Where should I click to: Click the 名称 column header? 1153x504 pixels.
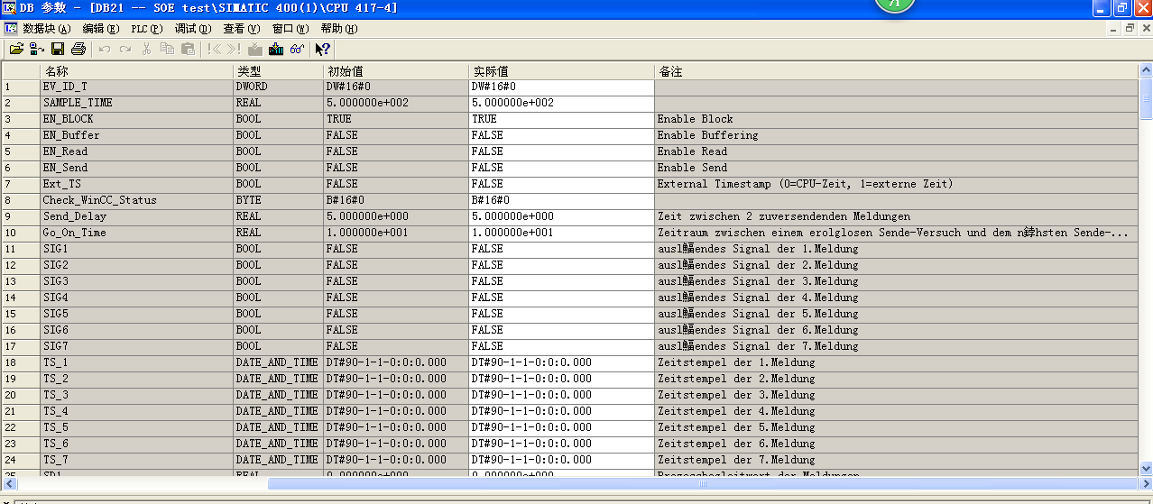[135, 70]
